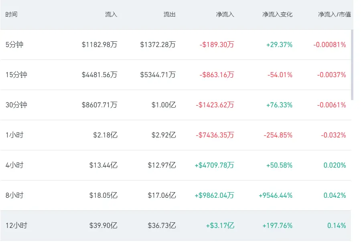Click the -$189.30万 net inflow value
The width and height of the screenshot is (361, 242).
(x=217, y=45)
